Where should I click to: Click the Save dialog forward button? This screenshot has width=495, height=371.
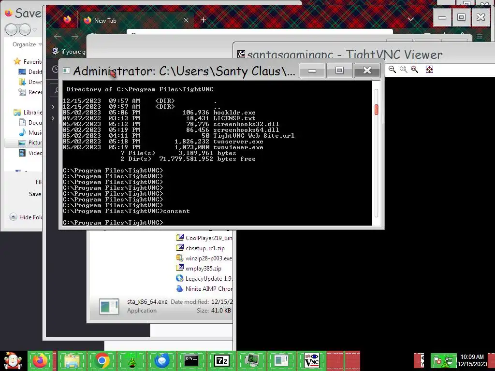tap(25, 29)
